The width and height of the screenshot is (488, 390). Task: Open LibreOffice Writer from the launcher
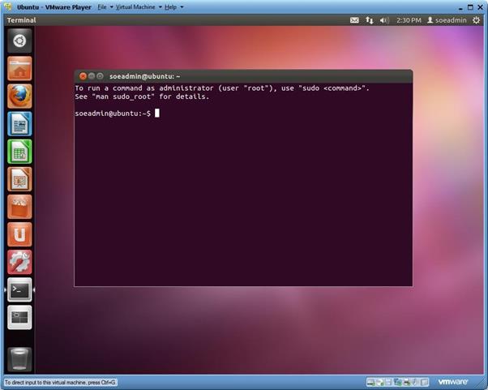(19, 123)
